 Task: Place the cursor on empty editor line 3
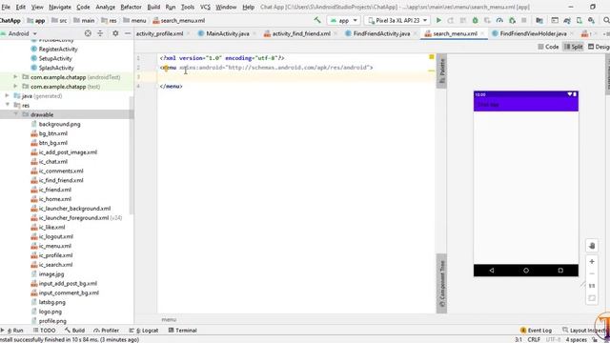(295, 76)
